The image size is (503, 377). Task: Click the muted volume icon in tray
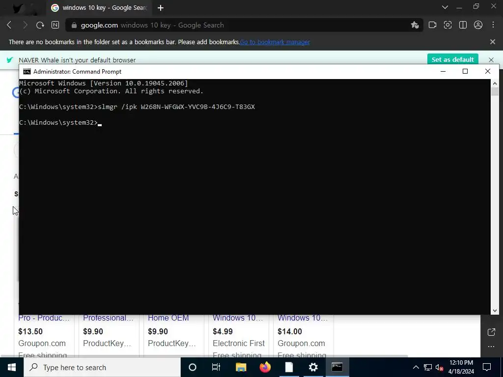coord(439,367)
